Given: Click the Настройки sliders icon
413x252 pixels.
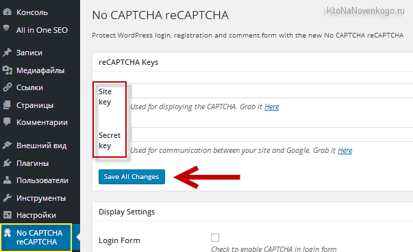Looking at the screenshot, I should [7, 215].
